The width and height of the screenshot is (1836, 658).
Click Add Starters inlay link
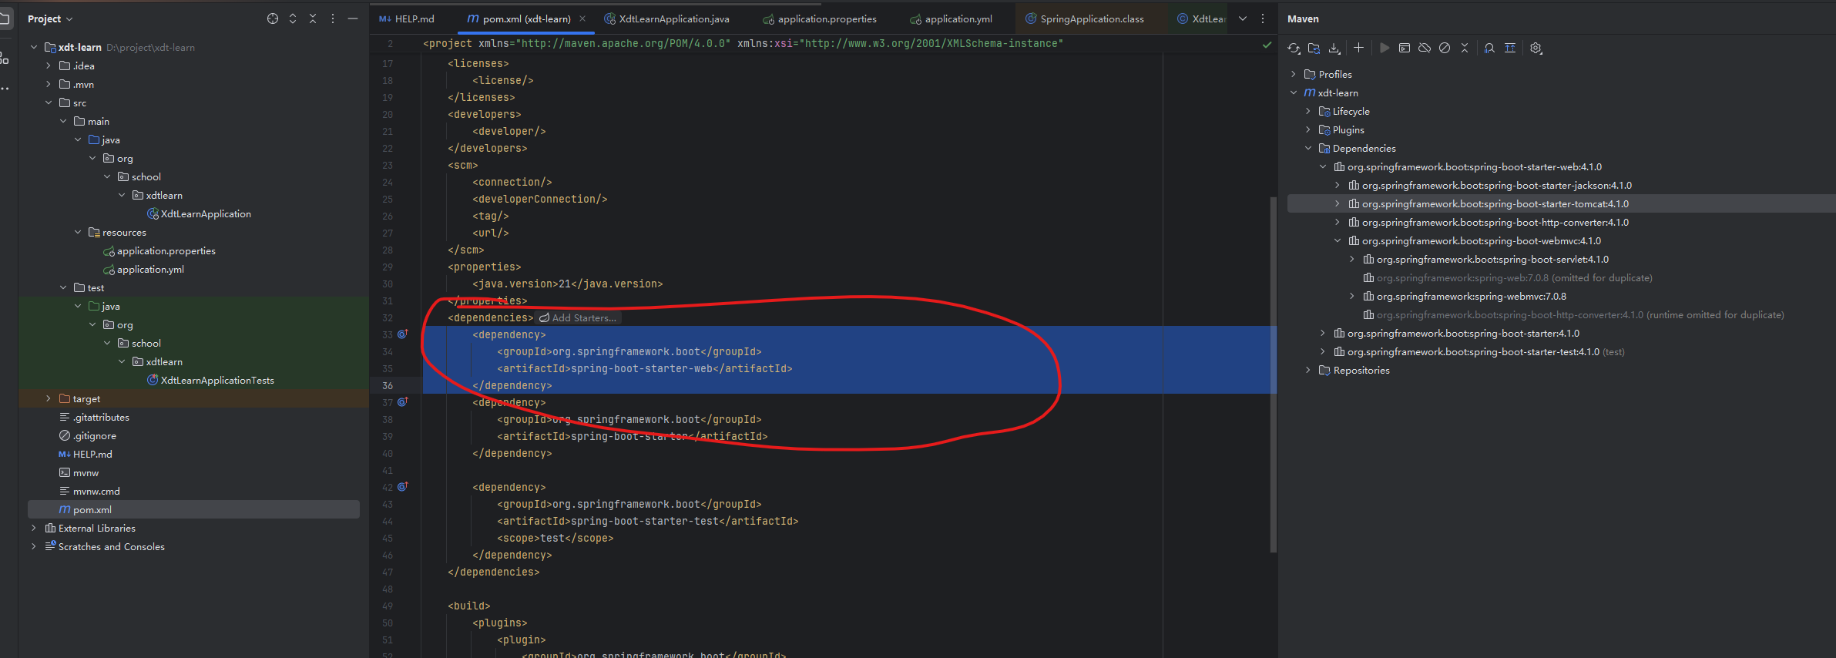[x=578, y=318]
